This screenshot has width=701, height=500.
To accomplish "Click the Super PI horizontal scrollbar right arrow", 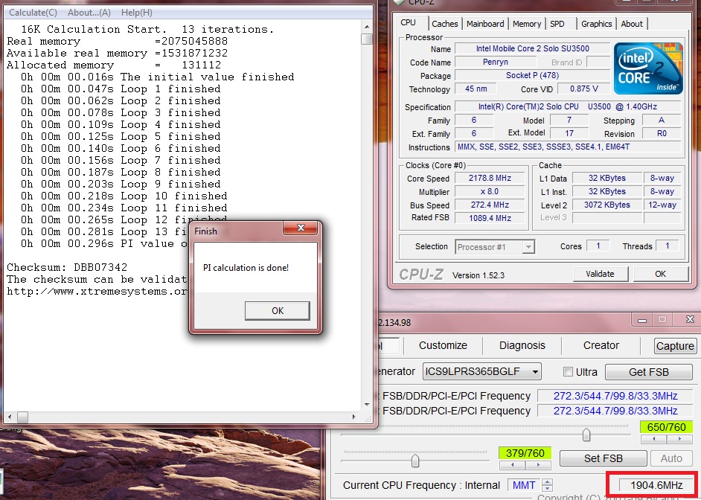I will pos(354,417).
